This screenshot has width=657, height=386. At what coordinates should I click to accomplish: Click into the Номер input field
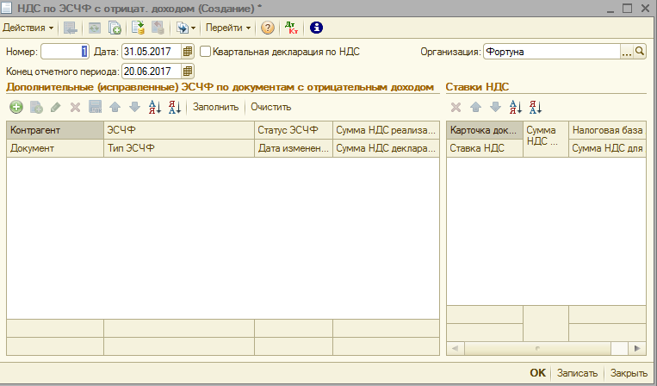[x=65, y=52]
